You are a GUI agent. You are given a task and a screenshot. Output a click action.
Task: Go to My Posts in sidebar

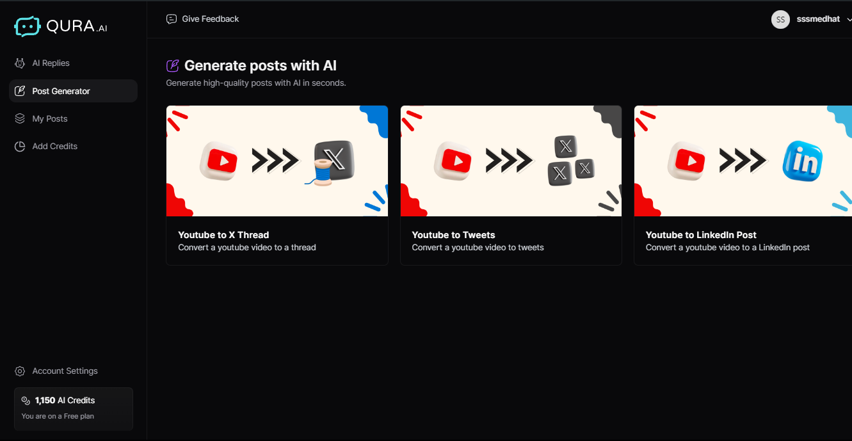50,119
